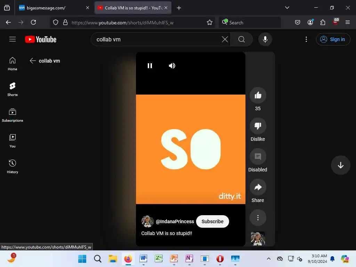Show hidden tray icons chevron
The width and height of the screenshot is (356, 267).
[x=269, y=259]
